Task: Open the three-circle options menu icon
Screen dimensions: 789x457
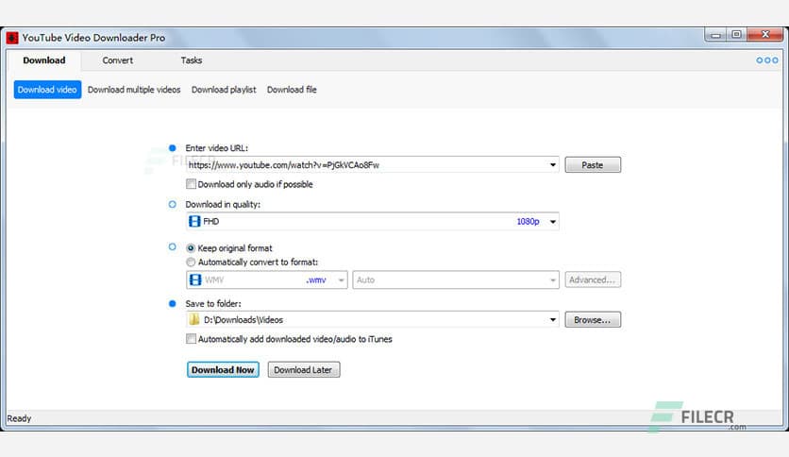Action: pyautogui.click(x=767, y=60)
